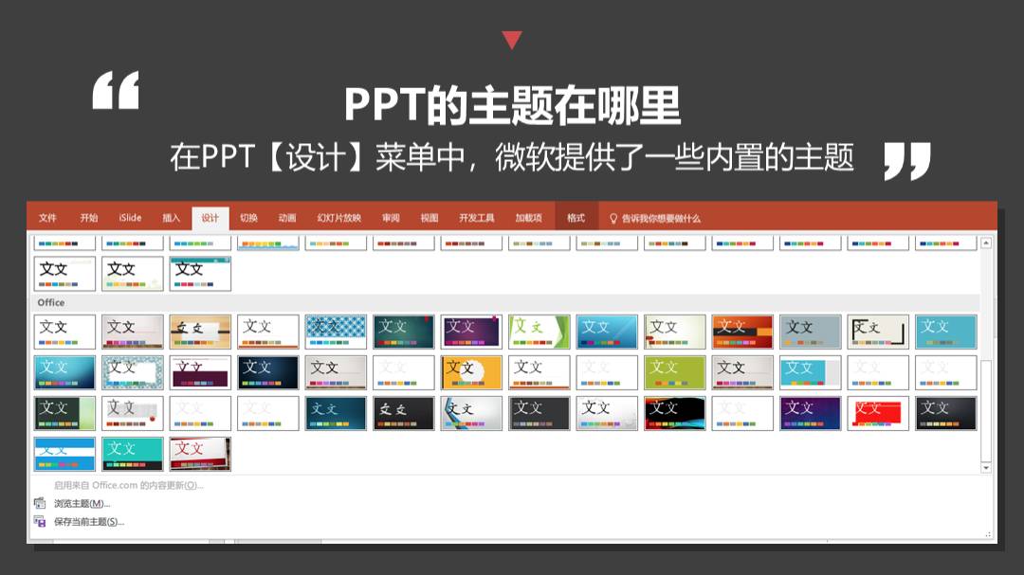Choose the blue diamond-pattern theme thumbnail
The image size is (1024, 575).
click(336, 332)
